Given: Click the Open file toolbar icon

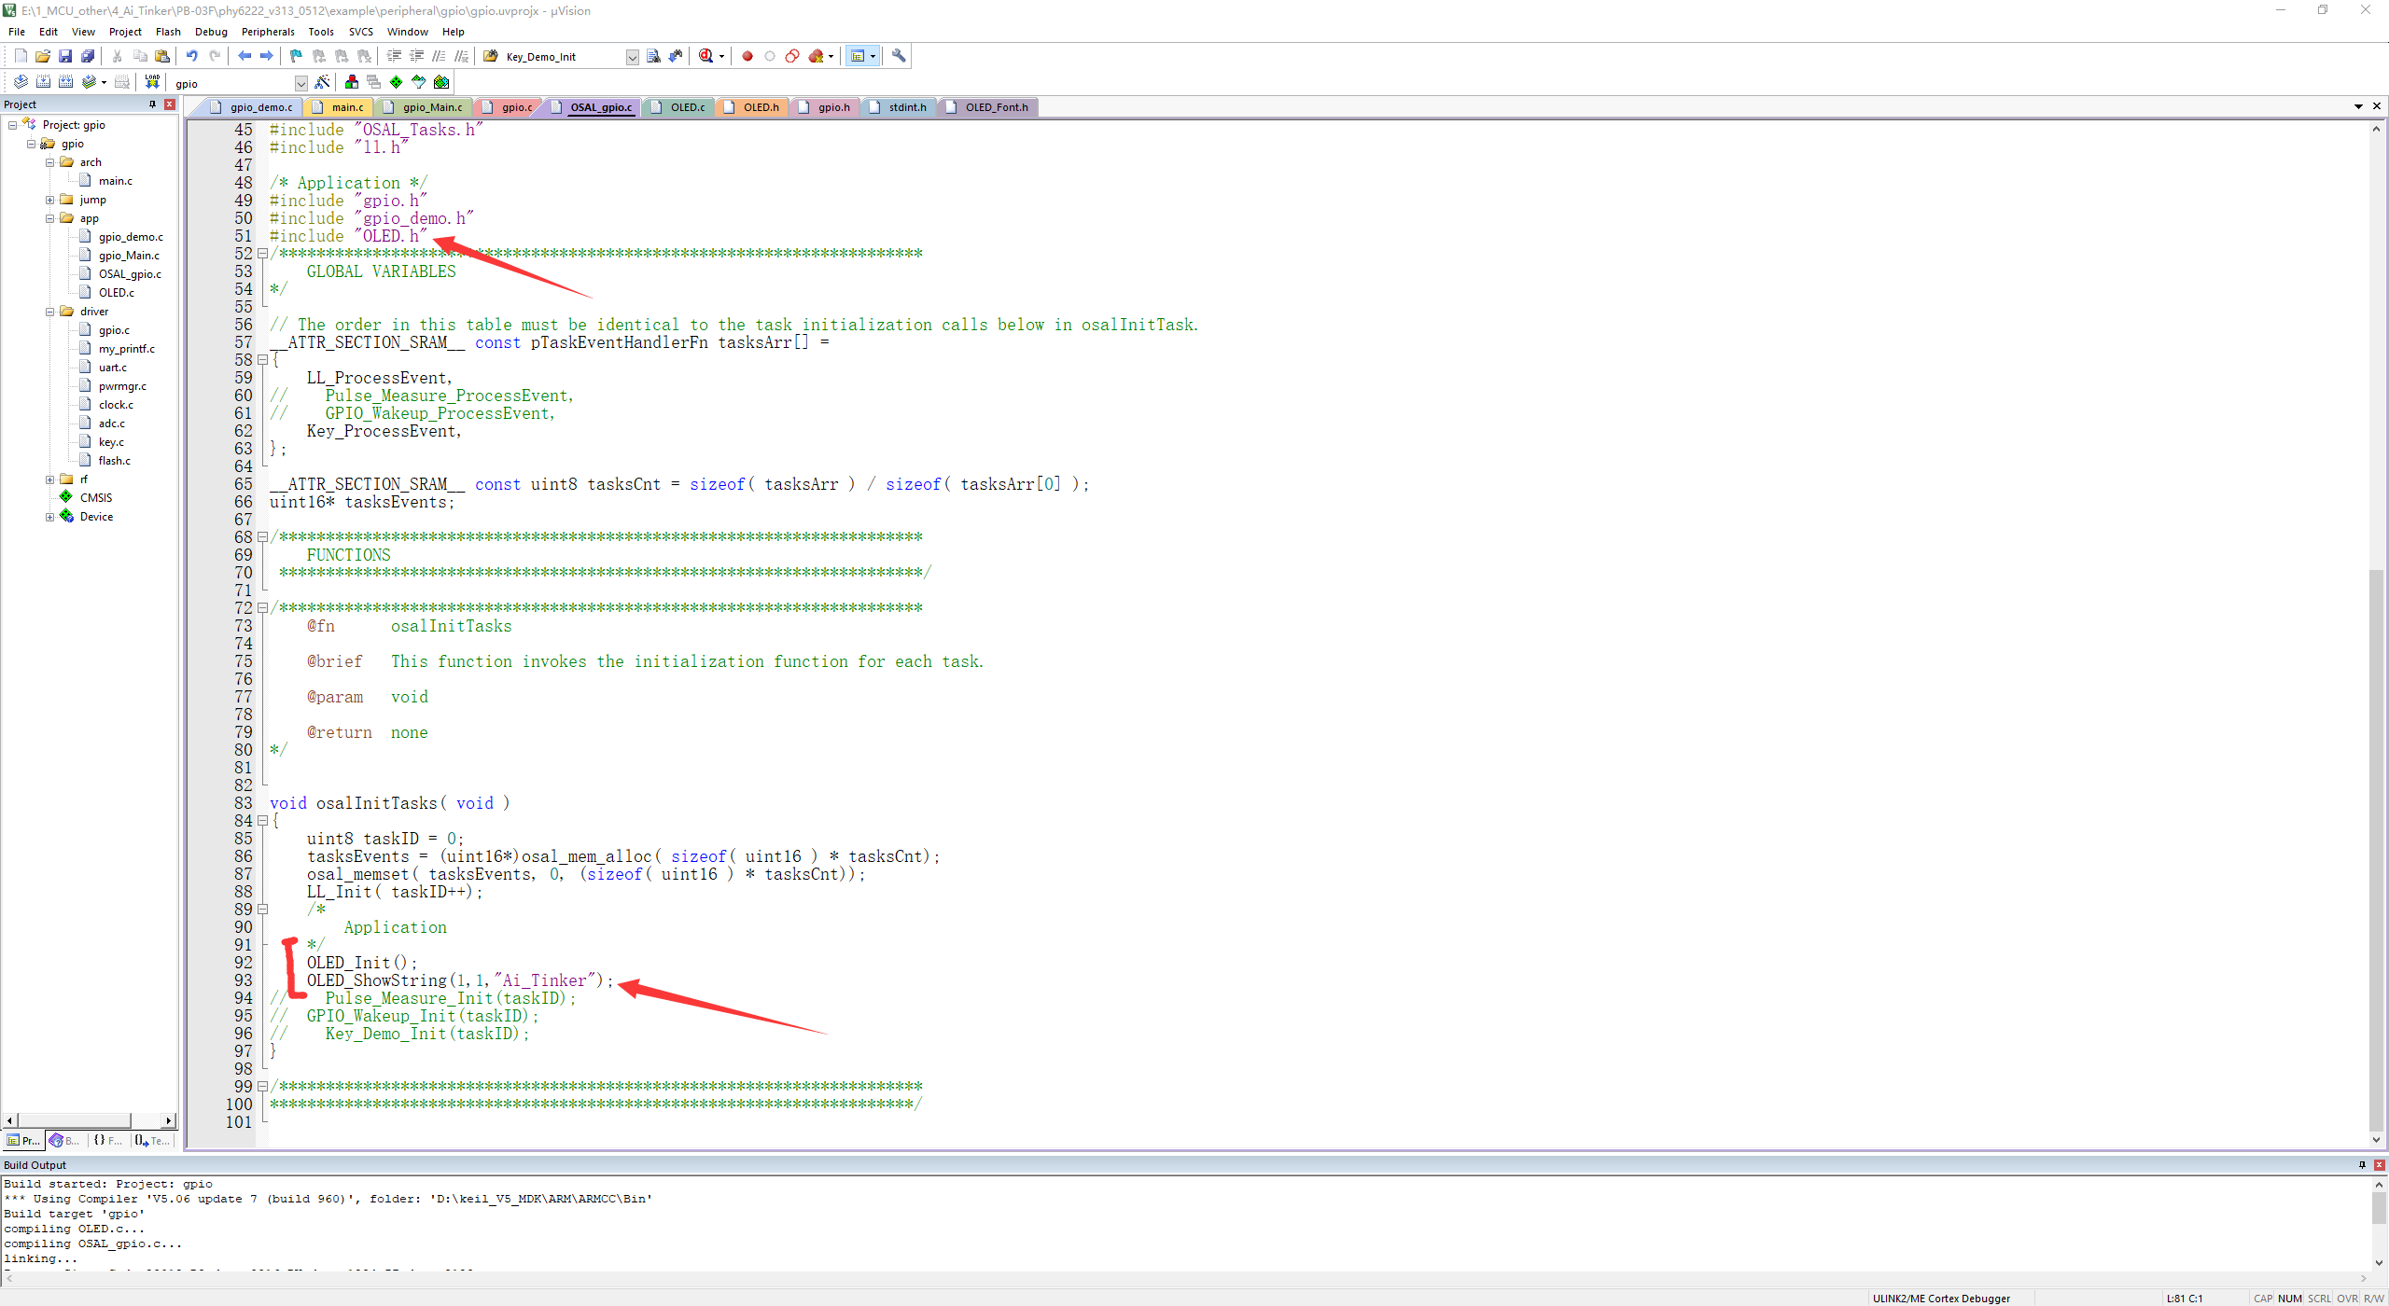Looking at the screenshot, I should 43,56.
